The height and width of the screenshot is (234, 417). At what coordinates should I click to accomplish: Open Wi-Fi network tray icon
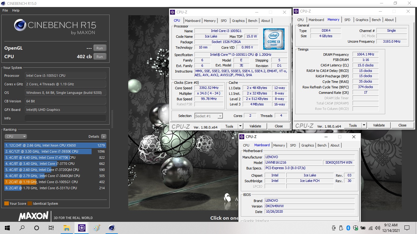point(371,228)
